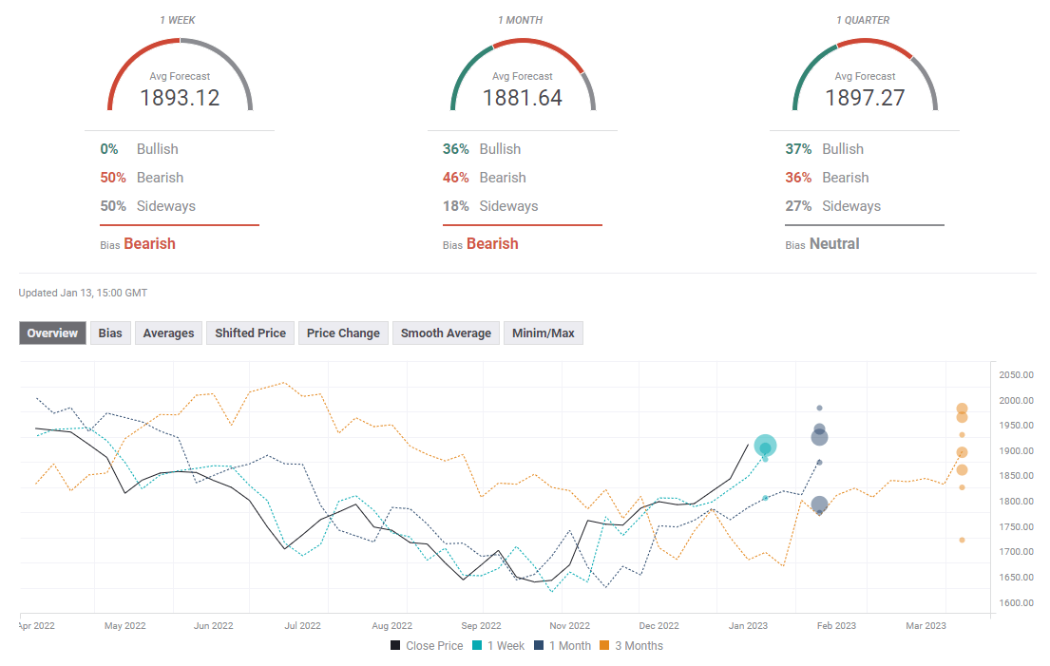Hide the 1 Month legend series
Viewport: 1050px width, 666px height.
point(563,646)
